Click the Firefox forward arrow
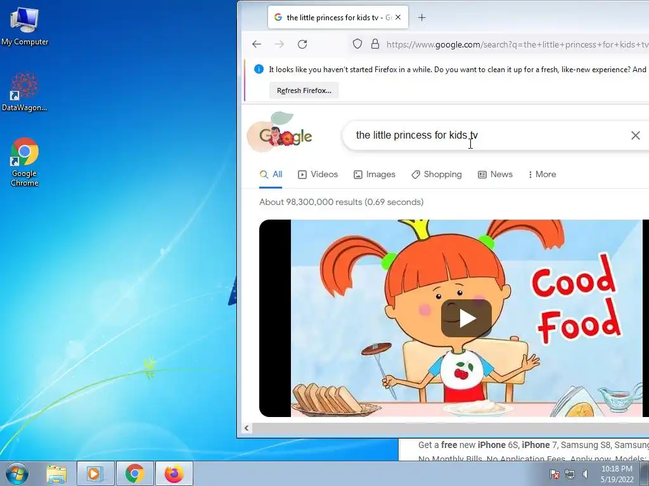This screenshot has height=486, width=649. tap(280, 44)
